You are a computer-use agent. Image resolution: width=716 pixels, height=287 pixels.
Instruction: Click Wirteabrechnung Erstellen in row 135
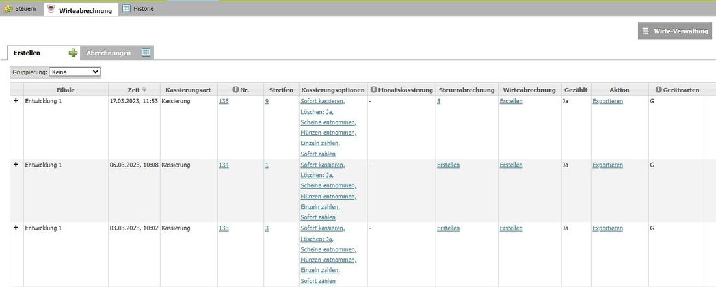(x=511, y=101)
